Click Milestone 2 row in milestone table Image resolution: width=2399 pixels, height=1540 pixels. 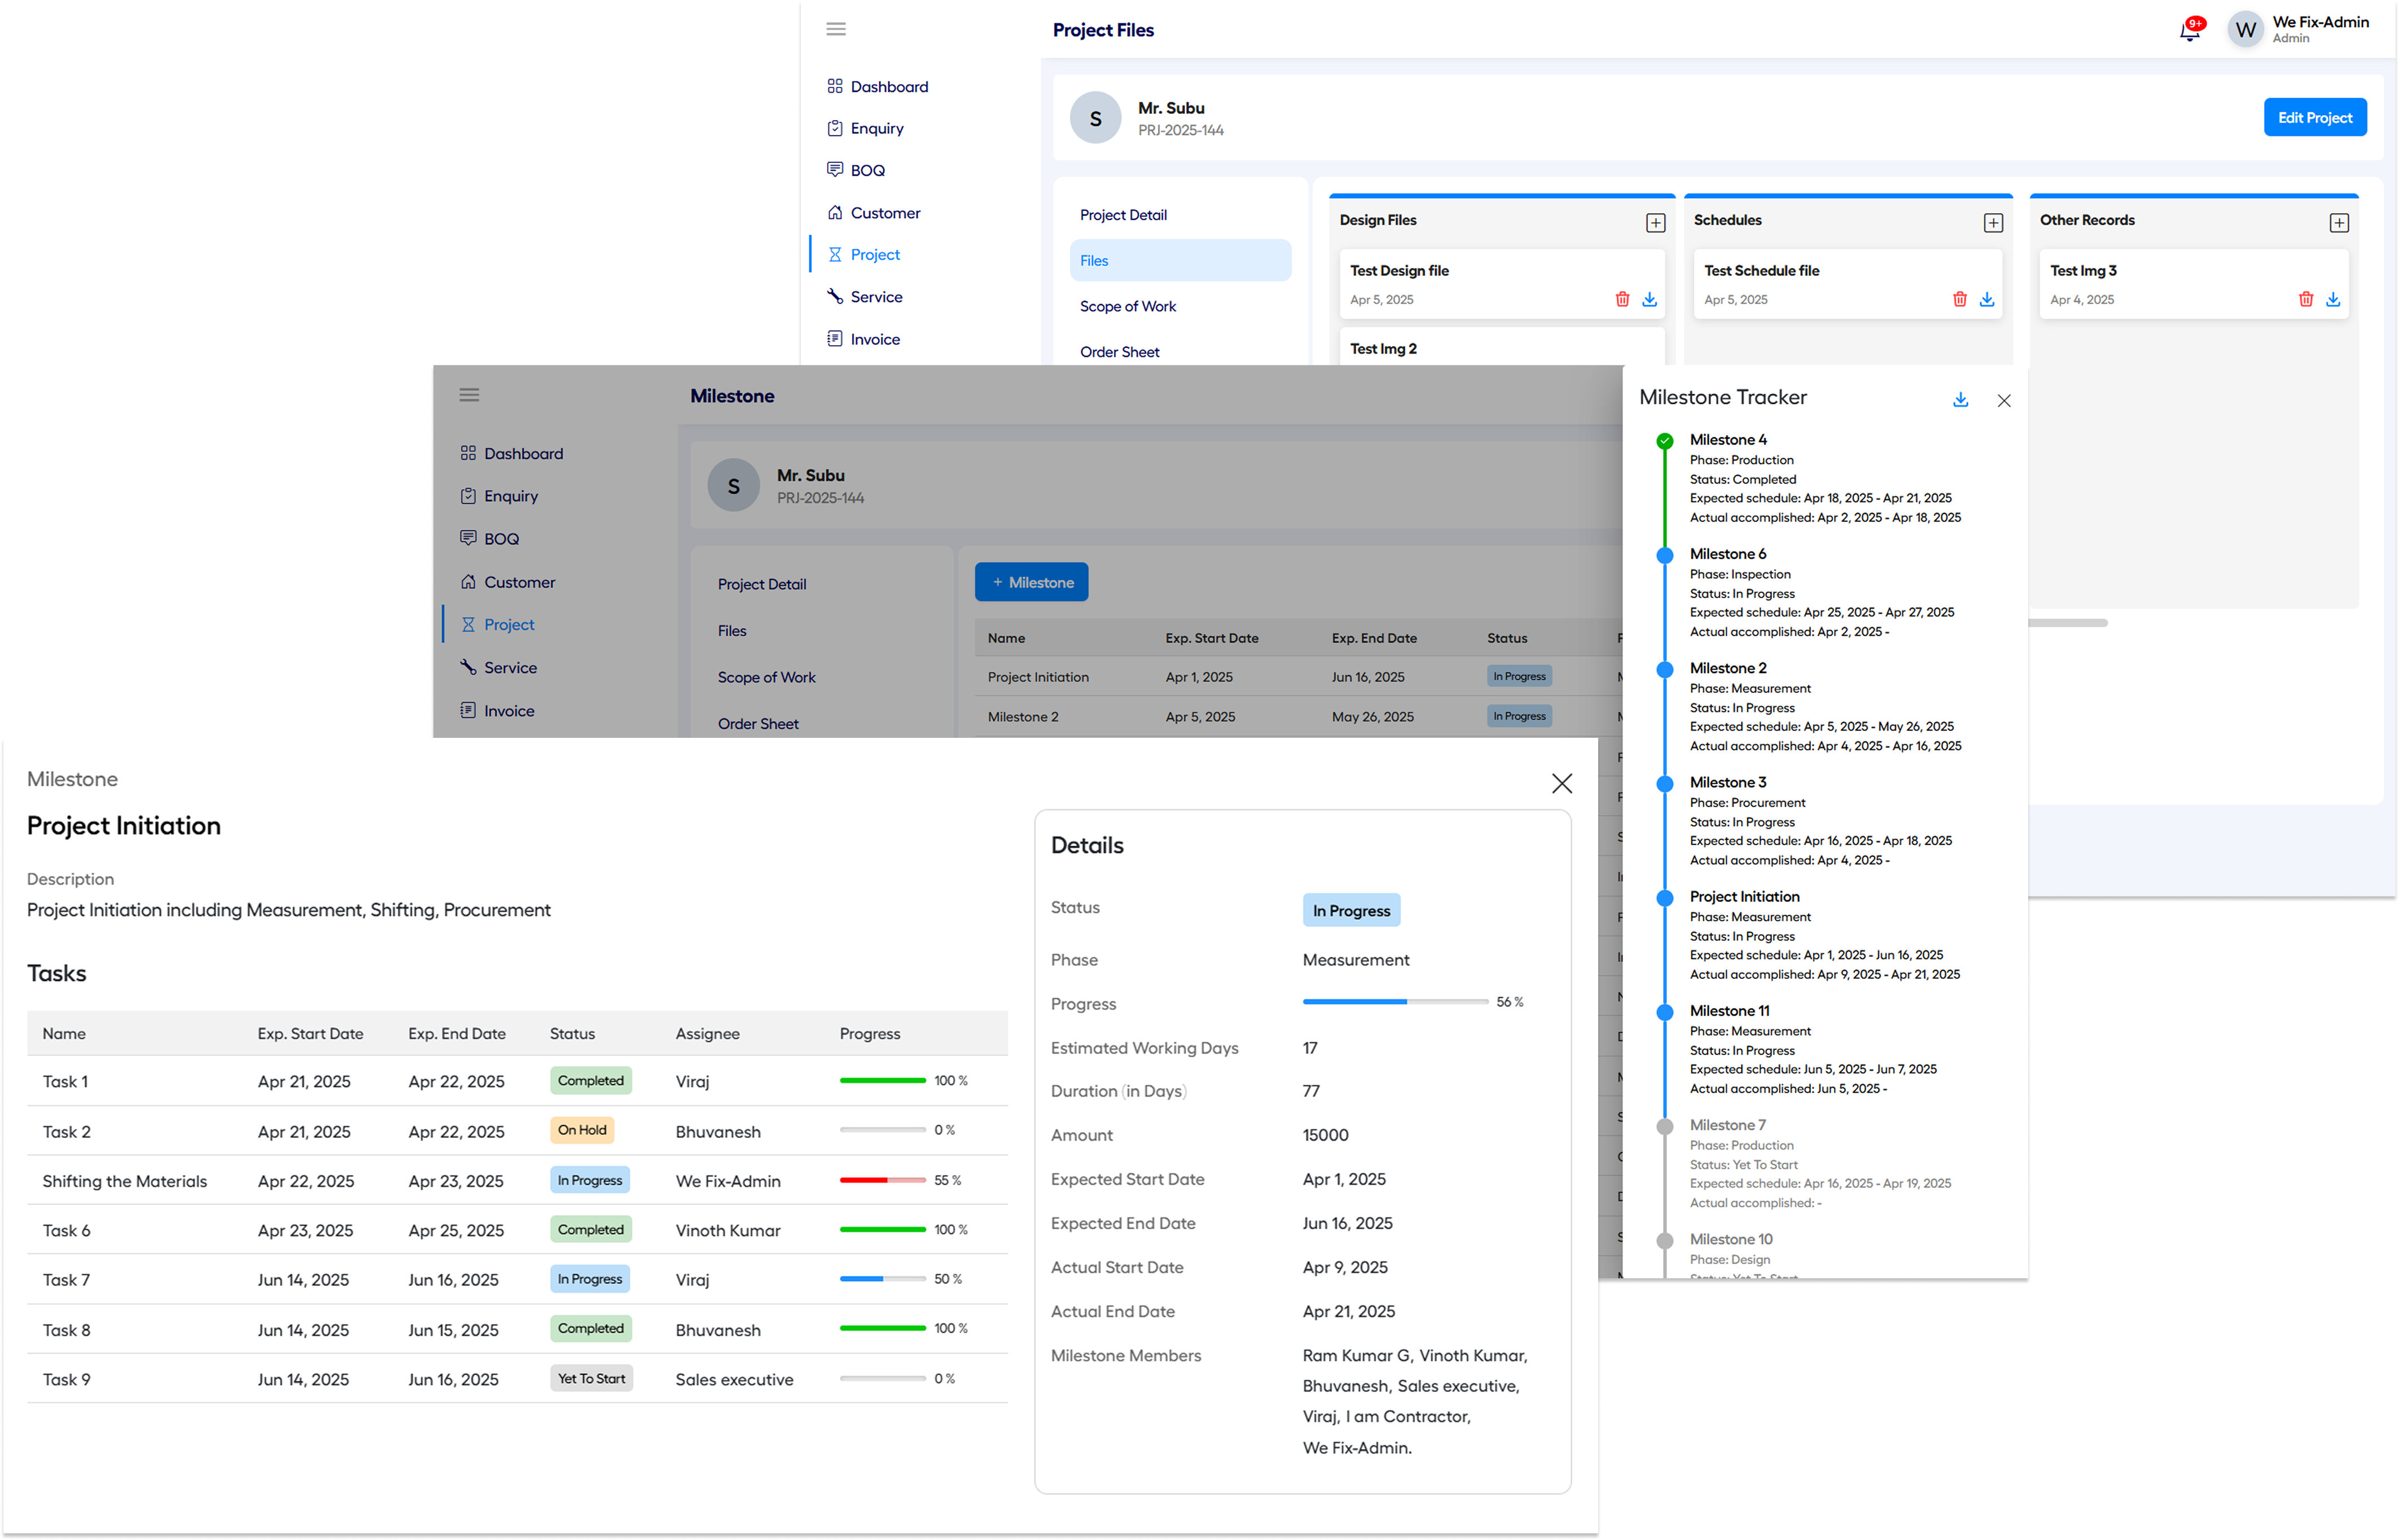click(1297, 717)
